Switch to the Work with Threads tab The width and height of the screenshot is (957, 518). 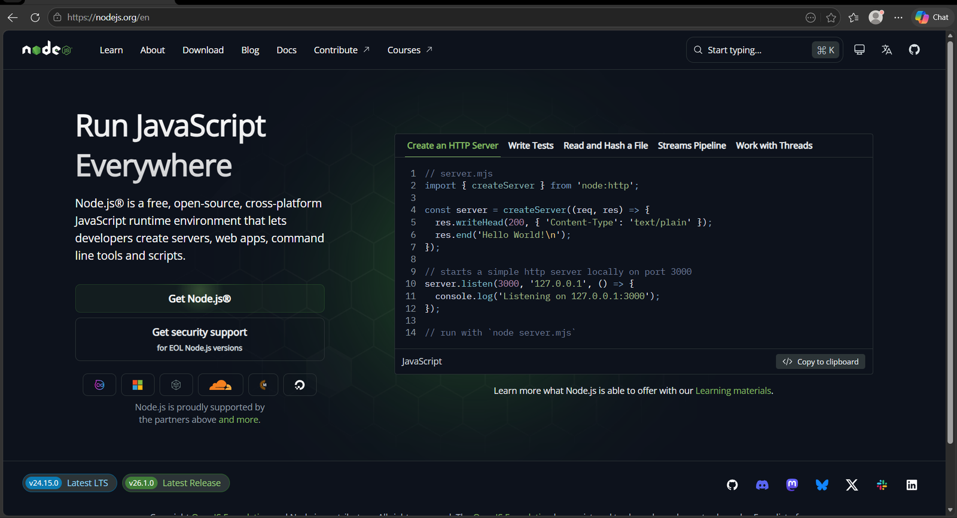click(x=774, y=145)
